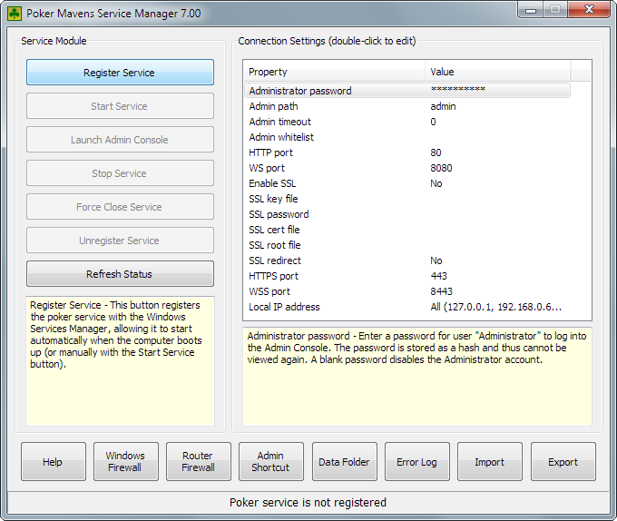
Task: Click the value 443 for HTTPS port
Action: pyautogui.click(x=439, y=276)
